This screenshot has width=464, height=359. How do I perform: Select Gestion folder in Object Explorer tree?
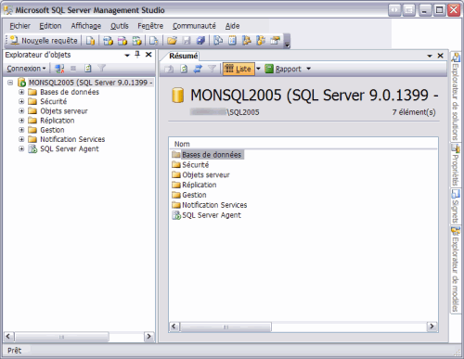(x=52, y=130)
